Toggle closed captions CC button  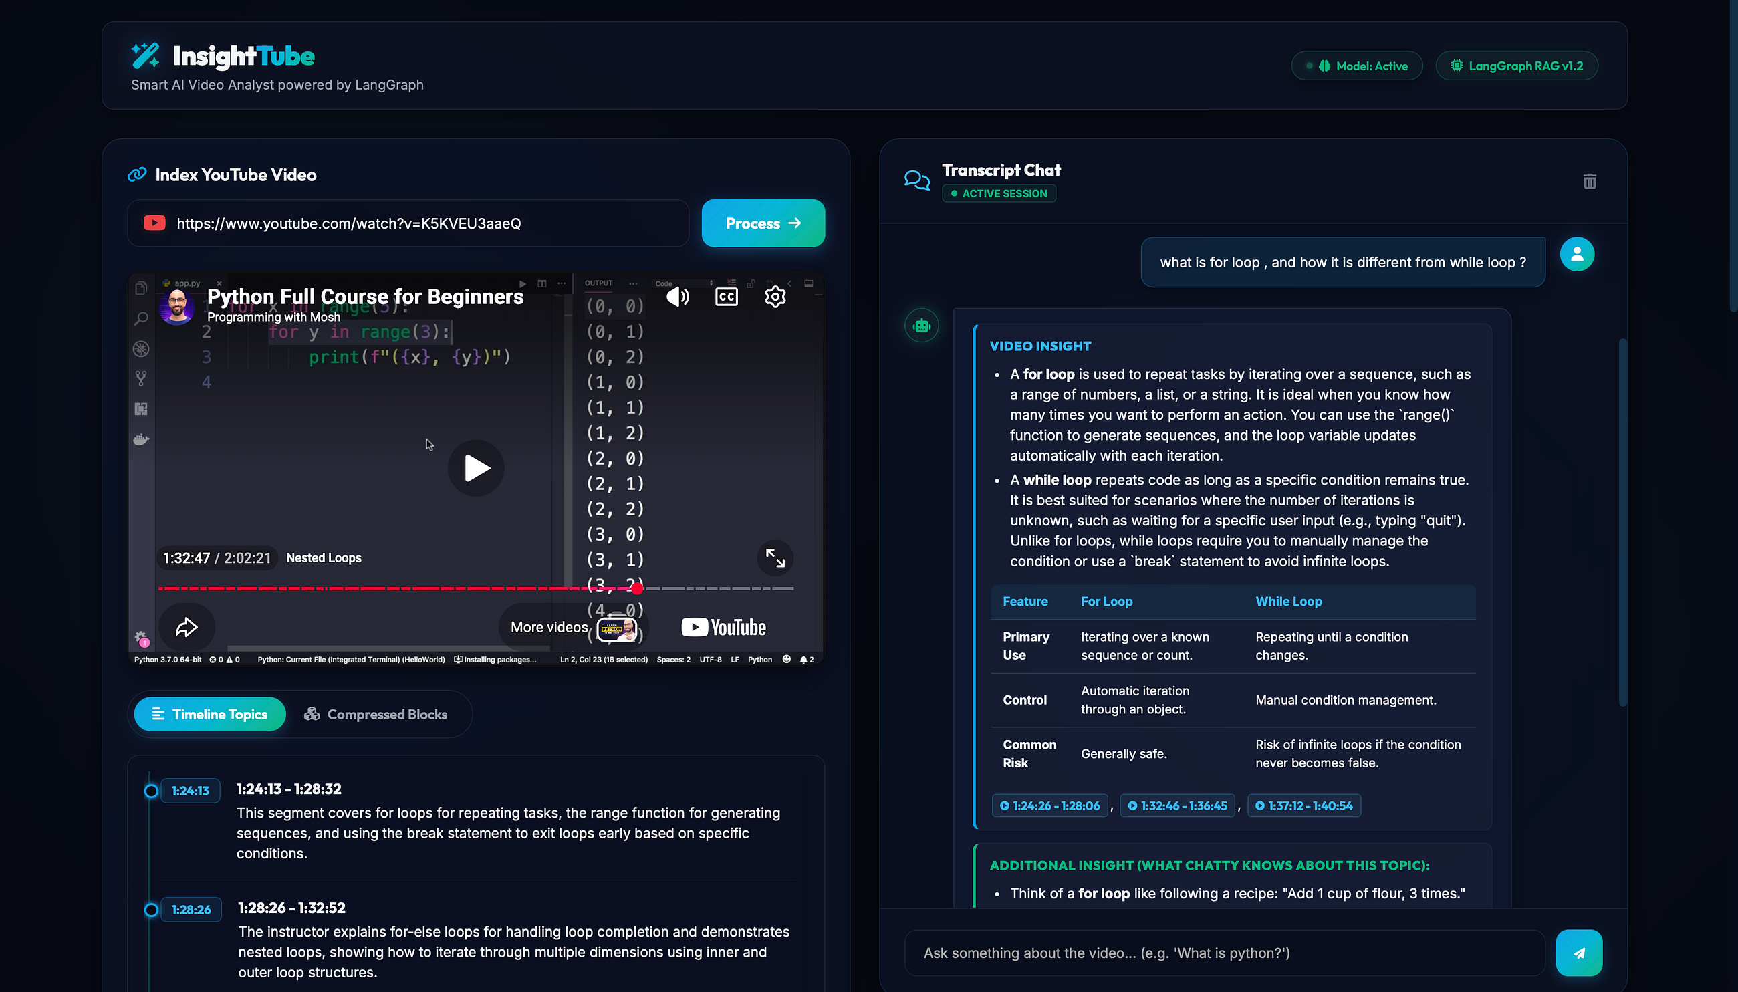726,297
